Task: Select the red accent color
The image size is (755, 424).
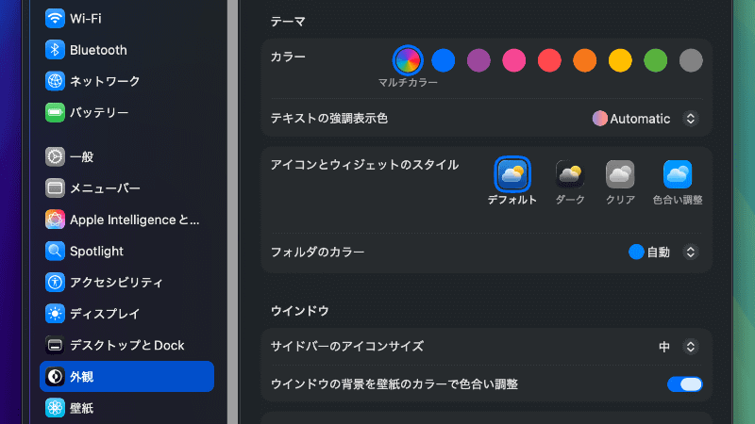Action: 549,60
